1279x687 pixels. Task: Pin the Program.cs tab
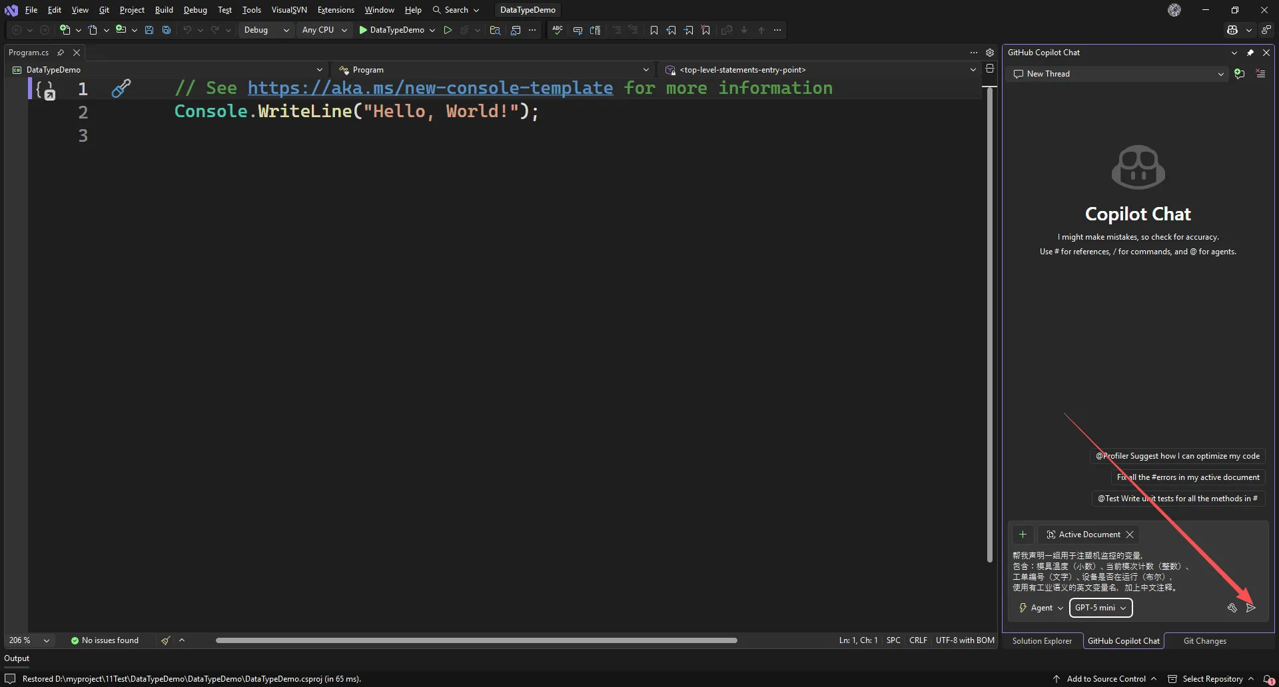point(61,53)
